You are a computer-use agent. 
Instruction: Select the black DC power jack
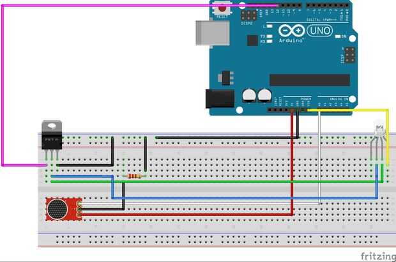pos(220,98)
